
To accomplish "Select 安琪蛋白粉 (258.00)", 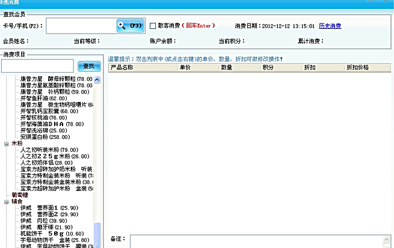I will pyautogui.click(x=45, y=137).
